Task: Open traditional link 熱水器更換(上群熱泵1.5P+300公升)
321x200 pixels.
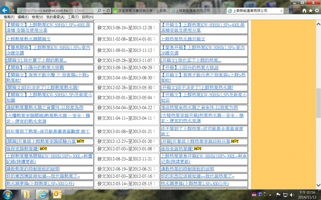Action: [x=40, y=184]
